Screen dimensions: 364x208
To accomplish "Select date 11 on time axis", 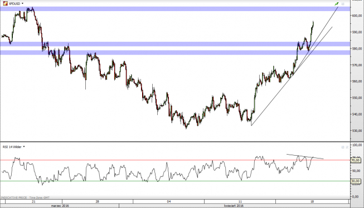I will point(240,201).
